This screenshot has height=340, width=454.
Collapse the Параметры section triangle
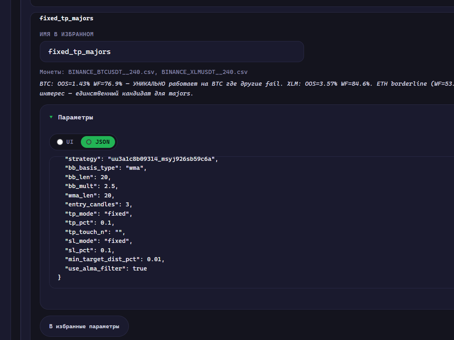click(51, 117)
